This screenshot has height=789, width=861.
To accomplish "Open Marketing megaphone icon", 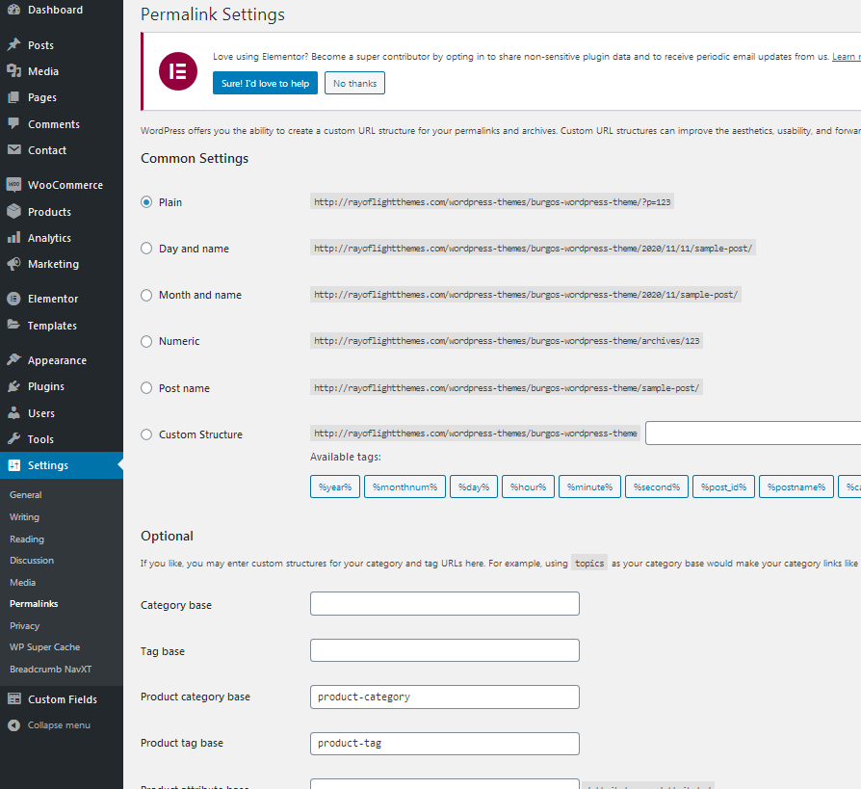I will click(x=13, y=264).
